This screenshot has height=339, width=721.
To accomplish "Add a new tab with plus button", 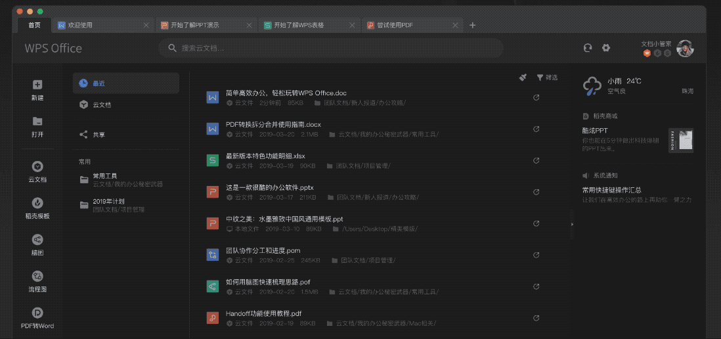I will click(x=472, y=26).
